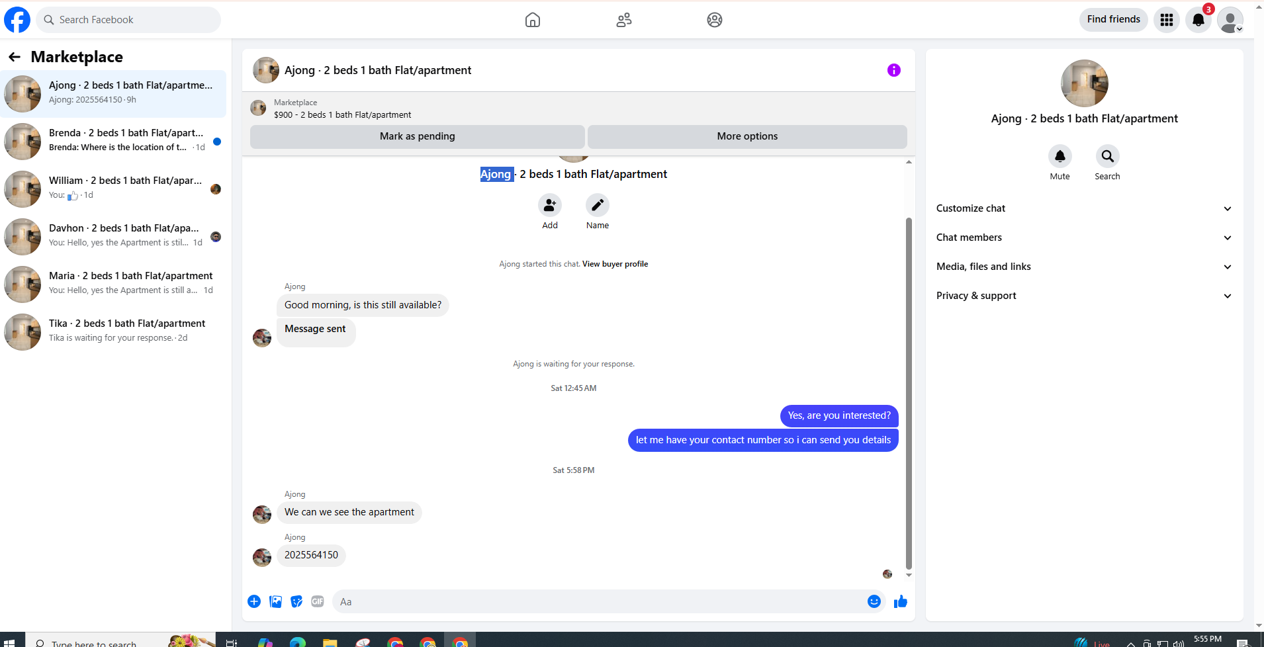Open Microsoft Edge from the taskbar

(298, 642)
